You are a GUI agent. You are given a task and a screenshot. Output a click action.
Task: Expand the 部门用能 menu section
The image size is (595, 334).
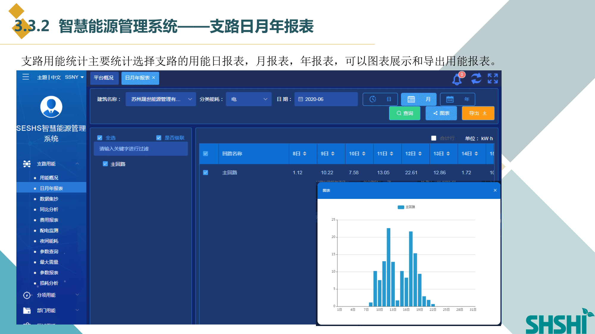(x=77, y=310)
